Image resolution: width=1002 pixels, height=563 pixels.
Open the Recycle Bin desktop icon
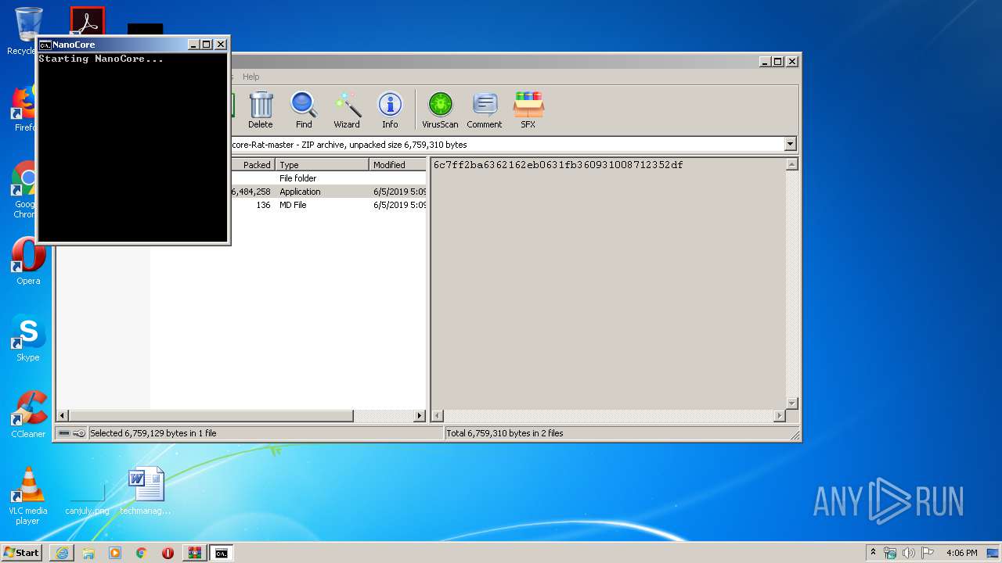tap(27, 31)
